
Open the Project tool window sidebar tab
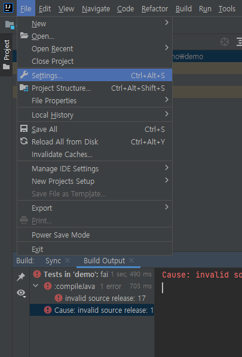(7, 55)
